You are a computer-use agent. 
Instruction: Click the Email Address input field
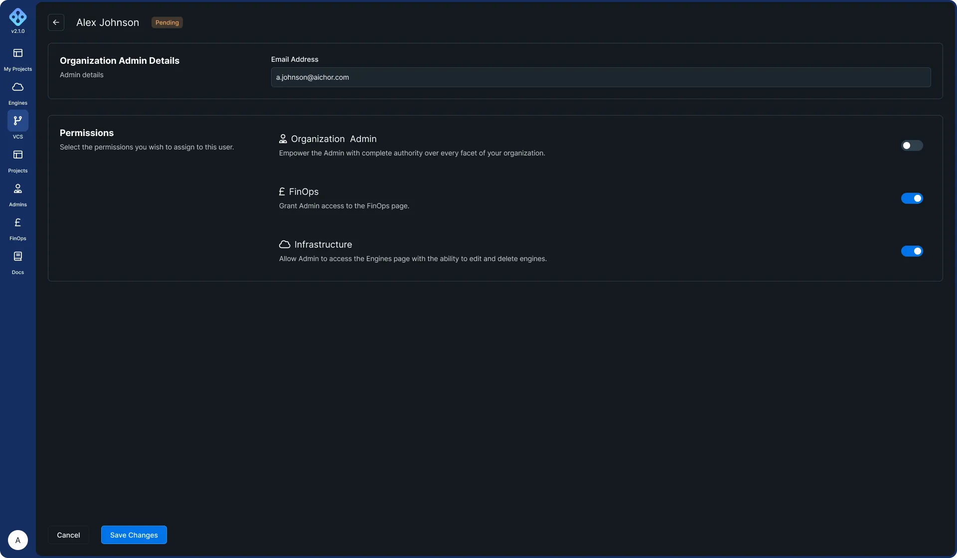click(x=600, y=77)
